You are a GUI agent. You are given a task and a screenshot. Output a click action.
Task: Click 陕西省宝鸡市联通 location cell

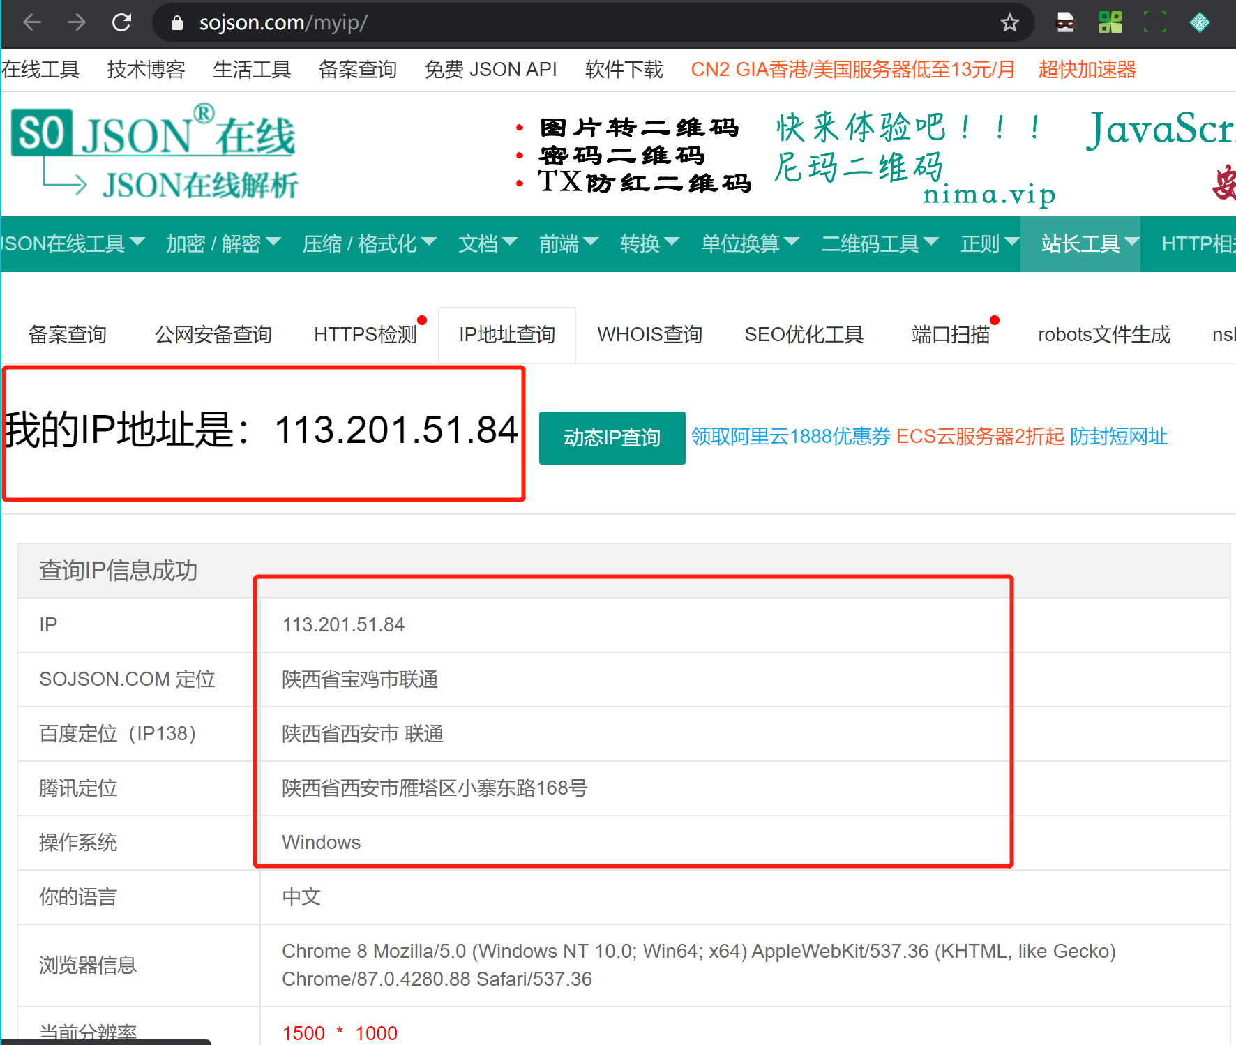click(360, 679)
